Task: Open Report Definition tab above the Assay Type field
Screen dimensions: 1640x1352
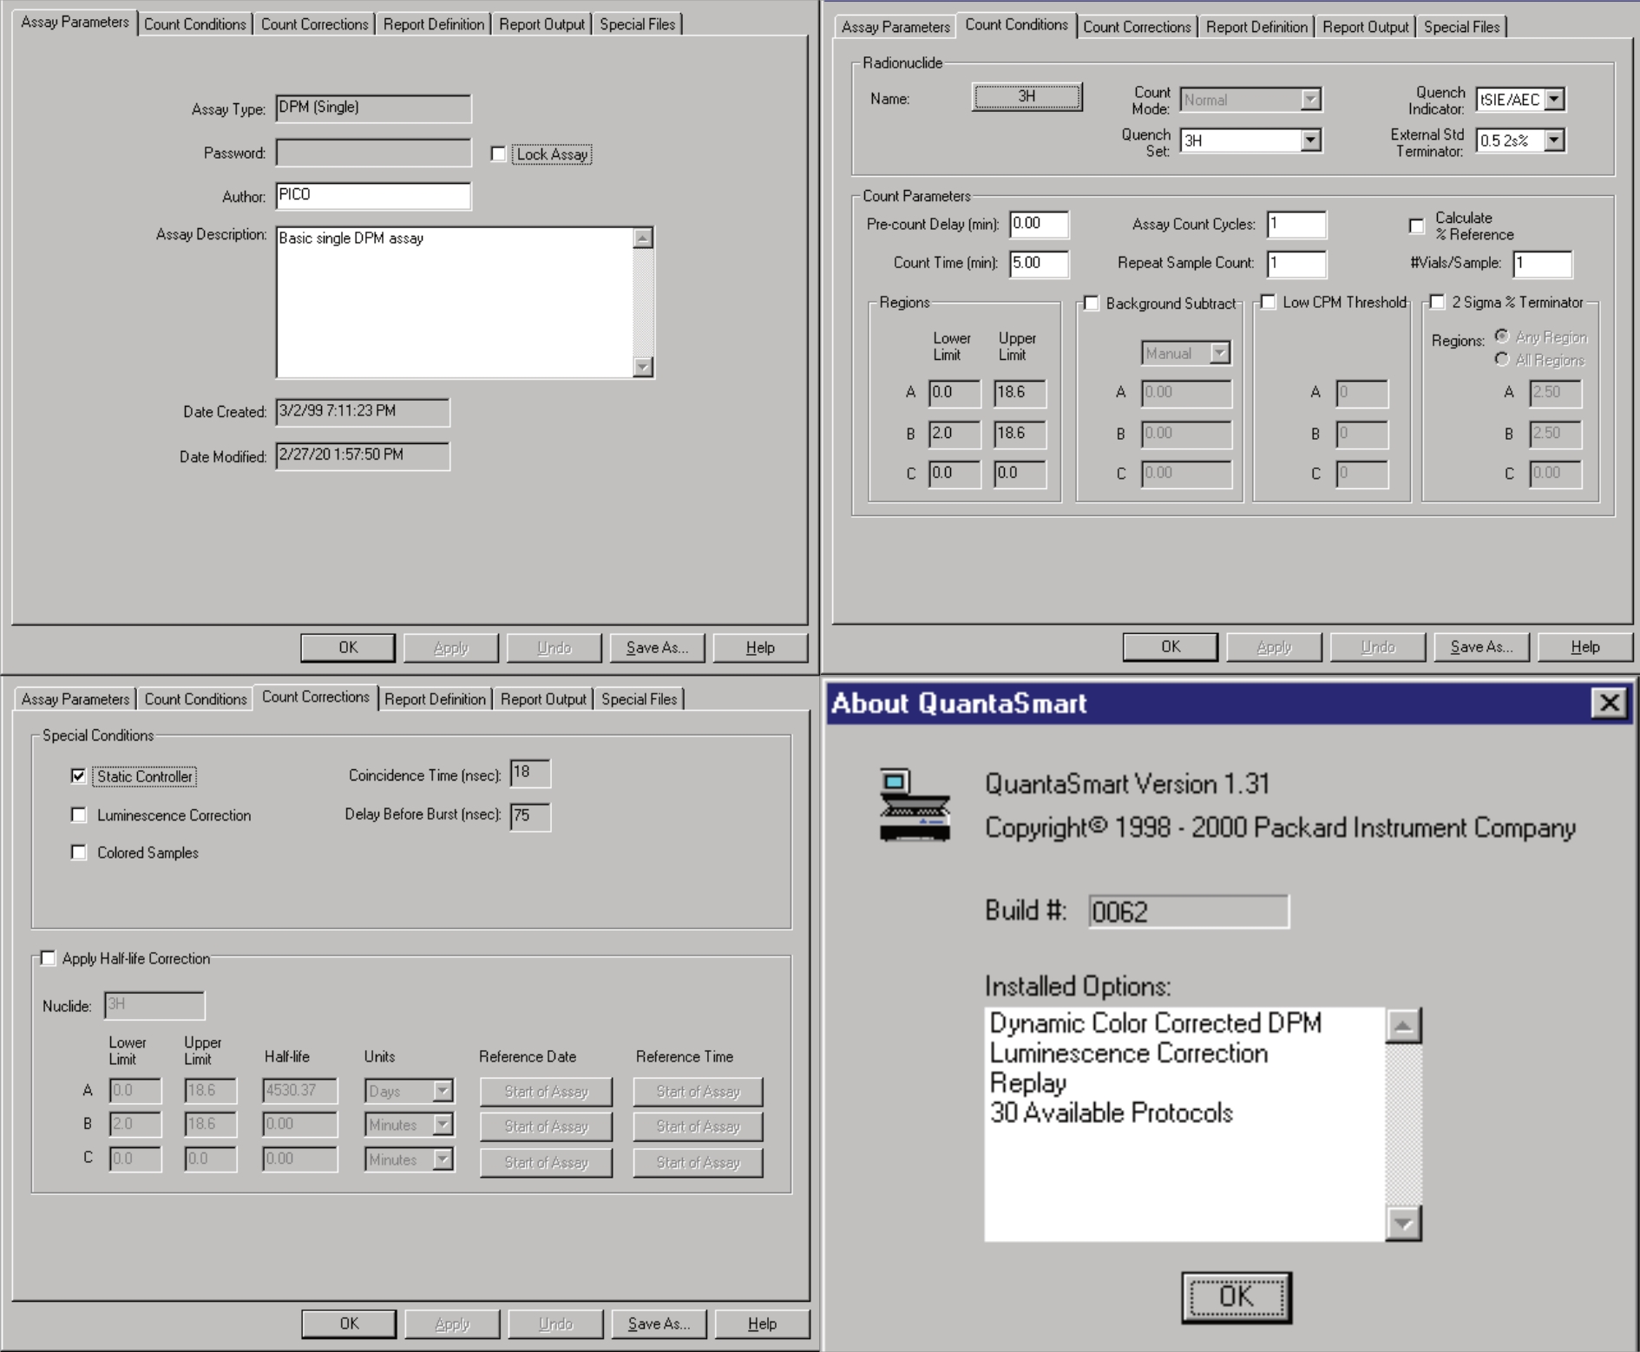Action: coord(434,24)
